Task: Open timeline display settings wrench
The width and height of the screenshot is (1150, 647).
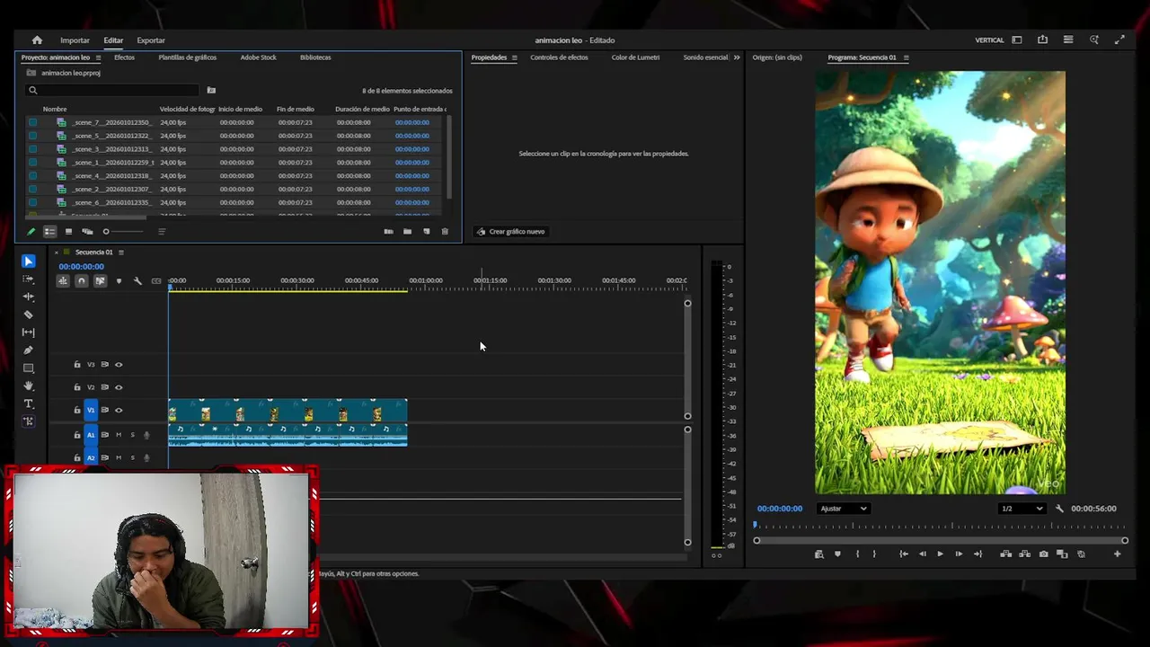Action: point(137,281)
